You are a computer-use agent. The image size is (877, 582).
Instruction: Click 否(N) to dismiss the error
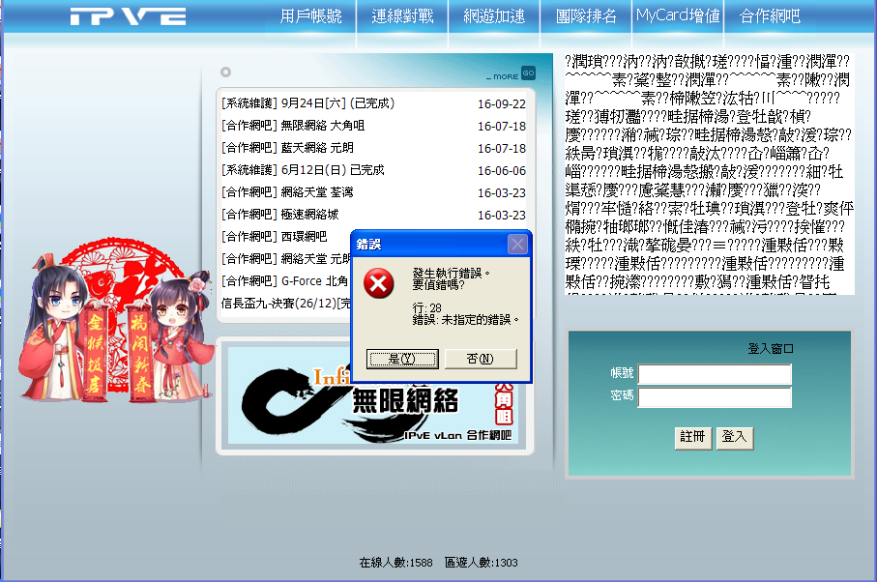(x=480, y=359)
